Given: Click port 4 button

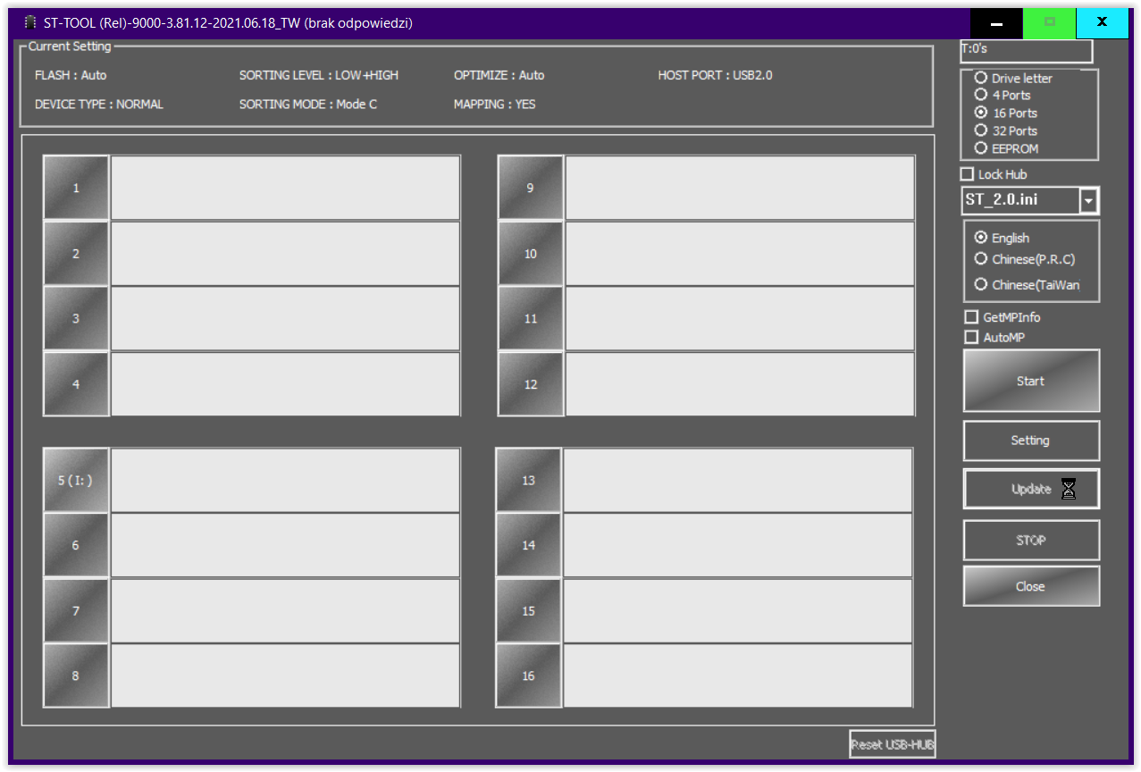Looking at the screenshot, I should 76,384.
